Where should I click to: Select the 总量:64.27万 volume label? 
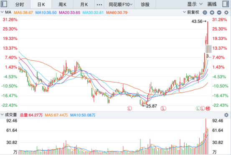(31, 115)
